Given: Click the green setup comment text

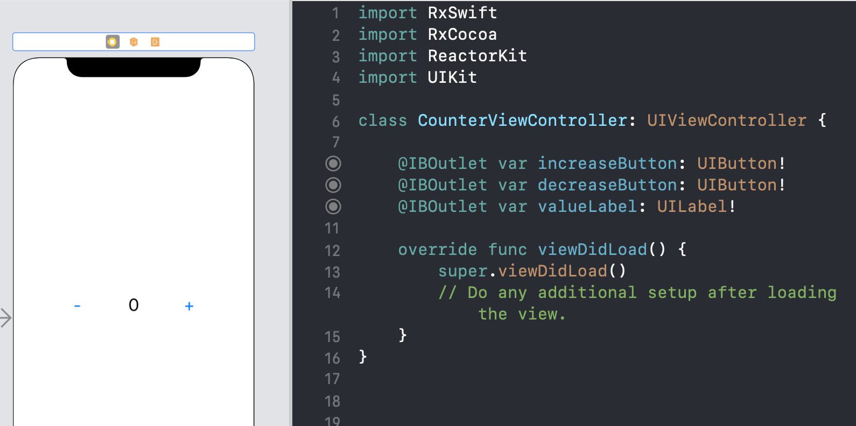Looking at the screenshot, I should pos(637,303).
